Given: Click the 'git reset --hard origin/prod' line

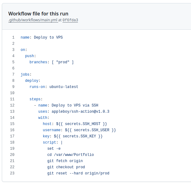Looking at the screenshot, I should 78,173.
